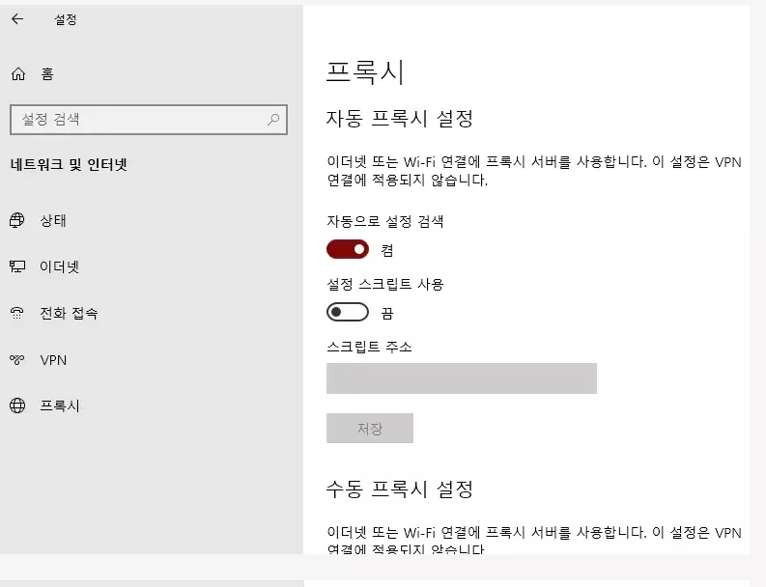Click the 스크립트 주소 address field
This screenshot has width=766, height=587.
[462, 378]
